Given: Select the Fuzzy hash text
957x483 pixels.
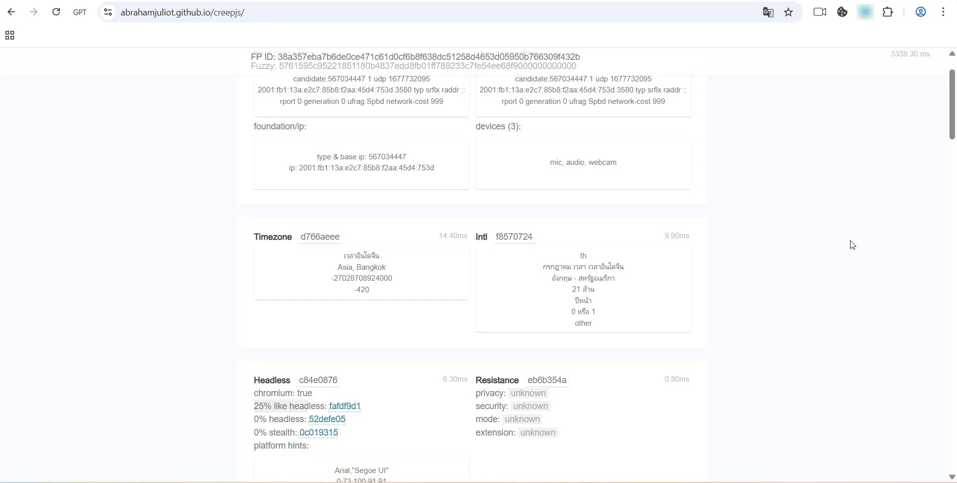Looking at the screenshot, I should click(428, 66).
